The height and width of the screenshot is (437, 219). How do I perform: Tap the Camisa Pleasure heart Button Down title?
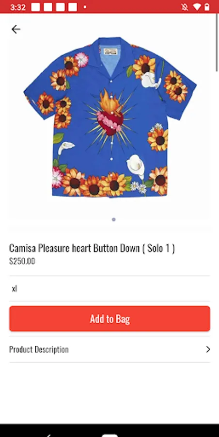click(92, 248)
